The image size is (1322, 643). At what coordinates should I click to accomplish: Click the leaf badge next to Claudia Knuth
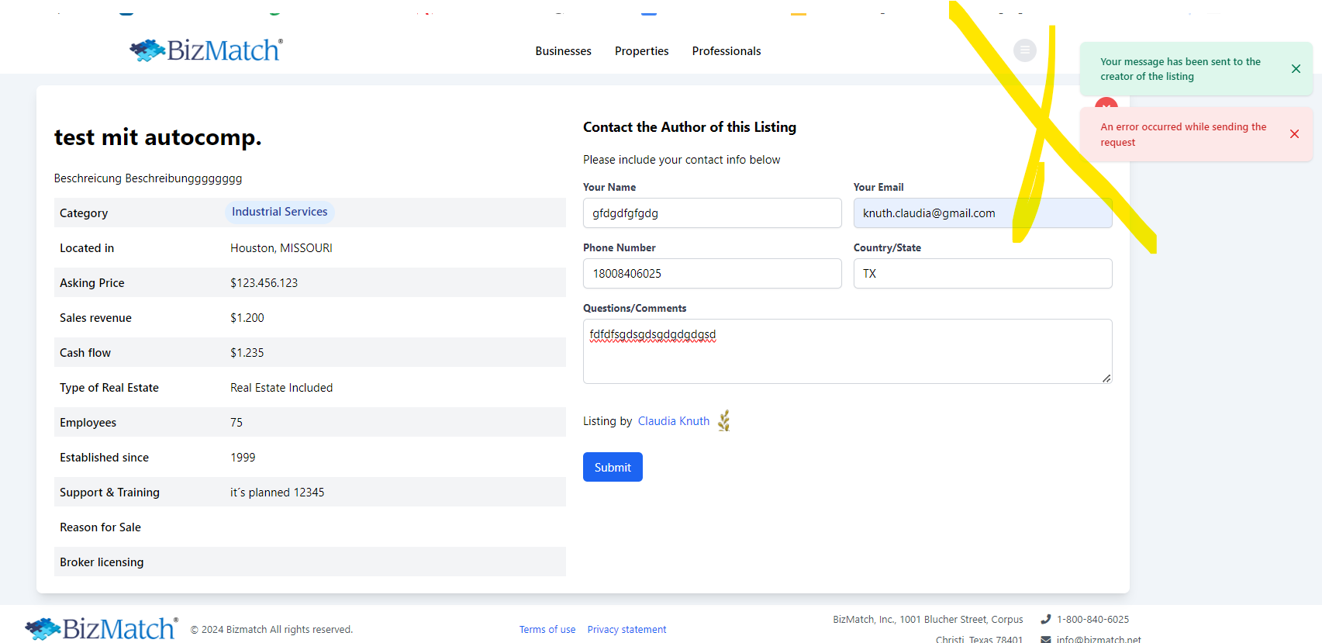(724, 421)
